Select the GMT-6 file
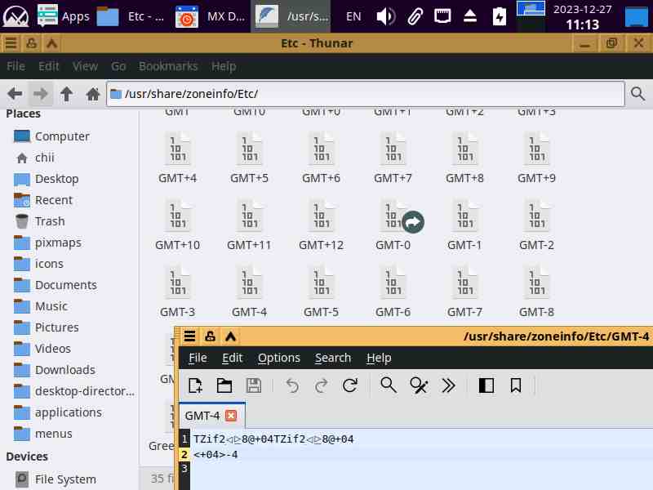653x490 pixels. [x=393, y=292]
